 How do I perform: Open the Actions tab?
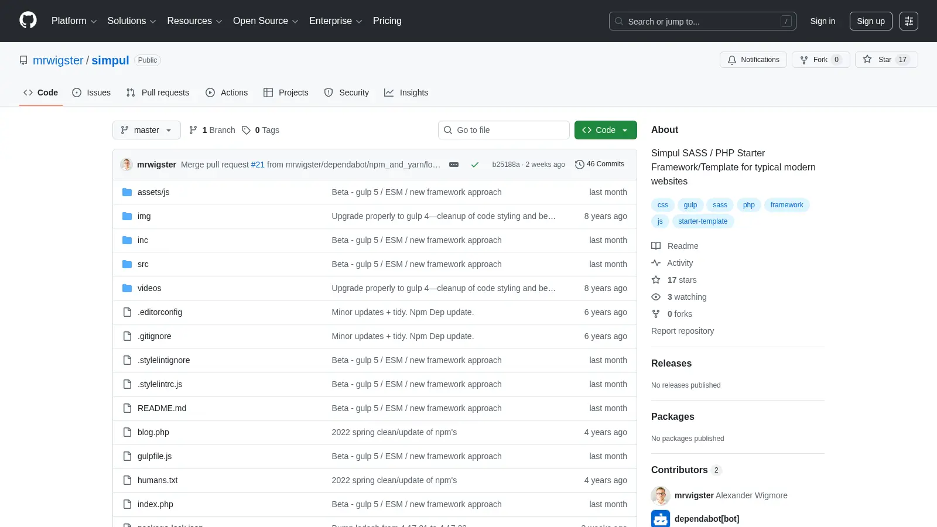(227, 93)
